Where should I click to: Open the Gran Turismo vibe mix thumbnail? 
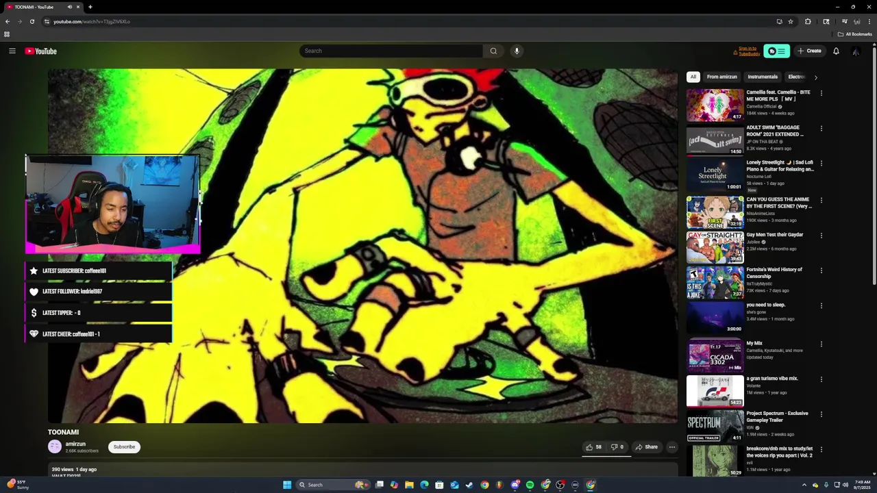click(715, 391)
